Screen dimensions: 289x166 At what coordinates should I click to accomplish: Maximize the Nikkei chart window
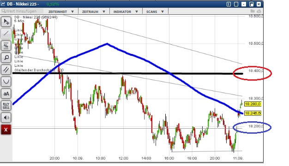pyautogui.click(x=251, y=4)
